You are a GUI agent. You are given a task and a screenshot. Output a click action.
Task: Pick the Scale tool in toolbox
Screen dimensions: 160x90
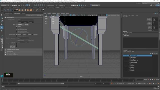tap(1, 31)
